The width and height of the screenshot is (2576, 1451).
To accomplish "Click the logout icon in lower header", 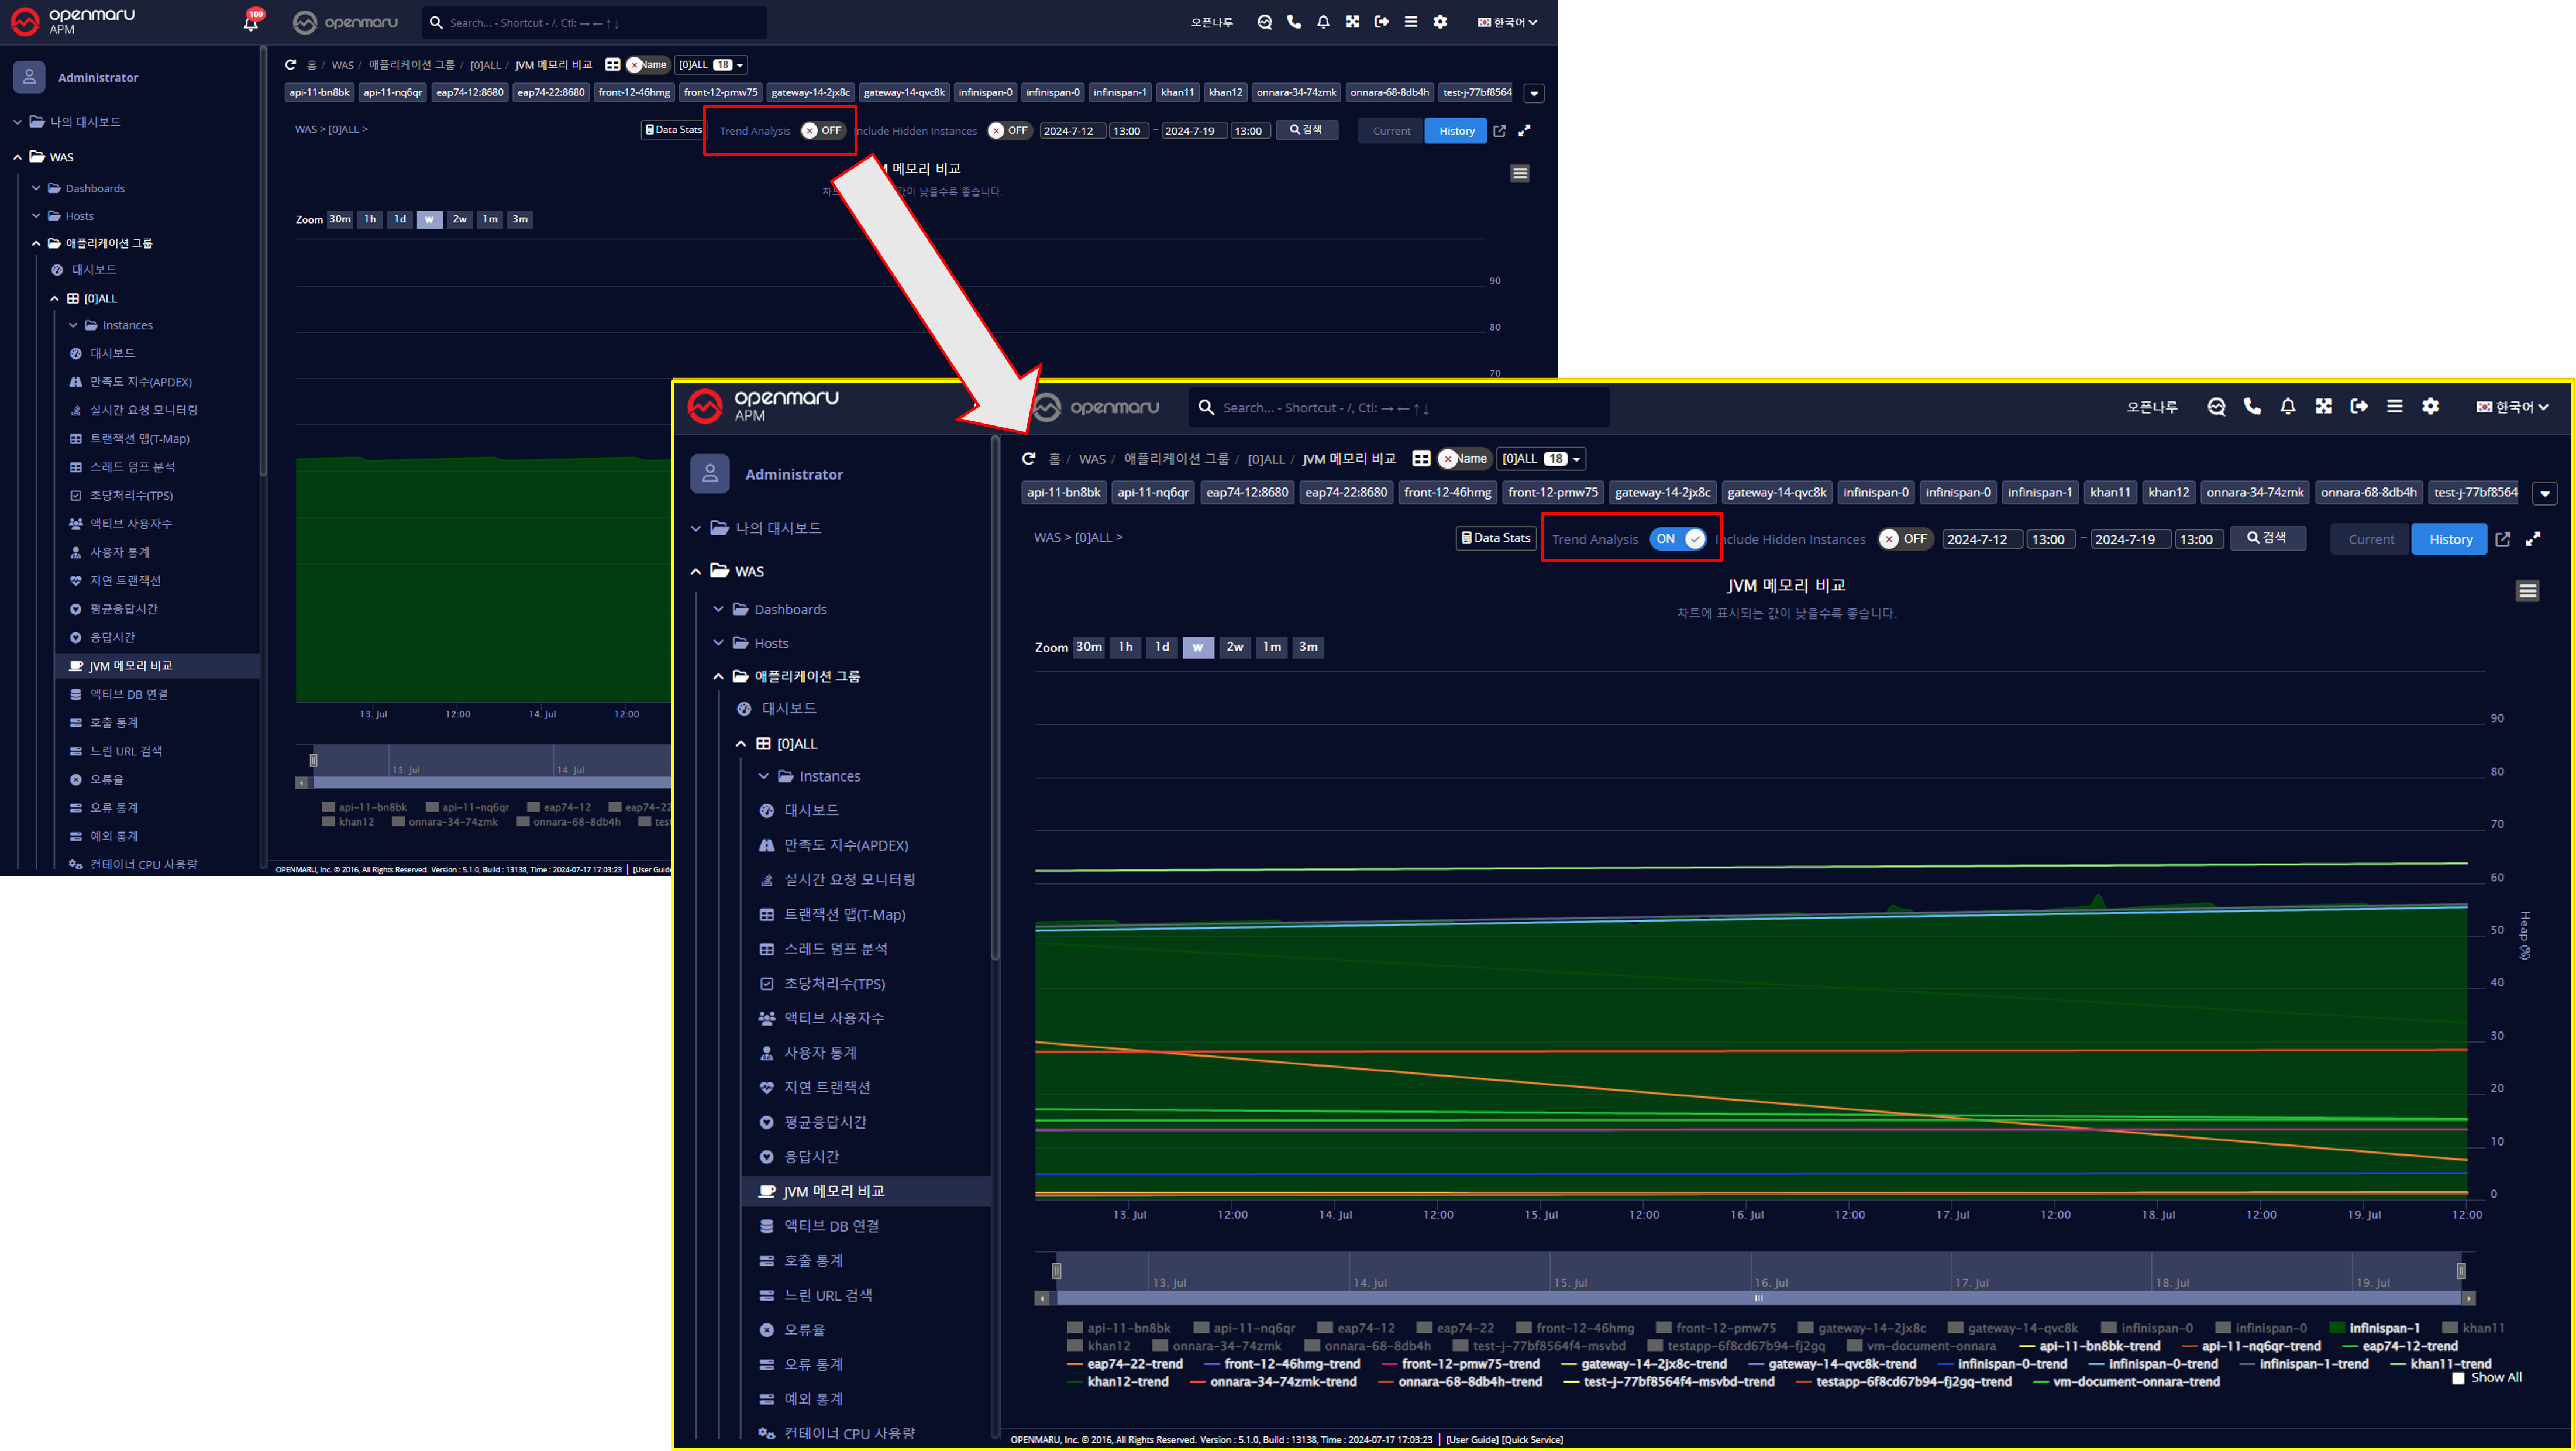I will click(x=2359, y=406).
